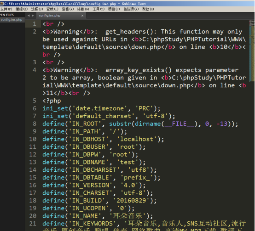This screenshot has width=255, height=231.
Task: Click the Sublime Text icon in title bar
Action: click(2, 4)
